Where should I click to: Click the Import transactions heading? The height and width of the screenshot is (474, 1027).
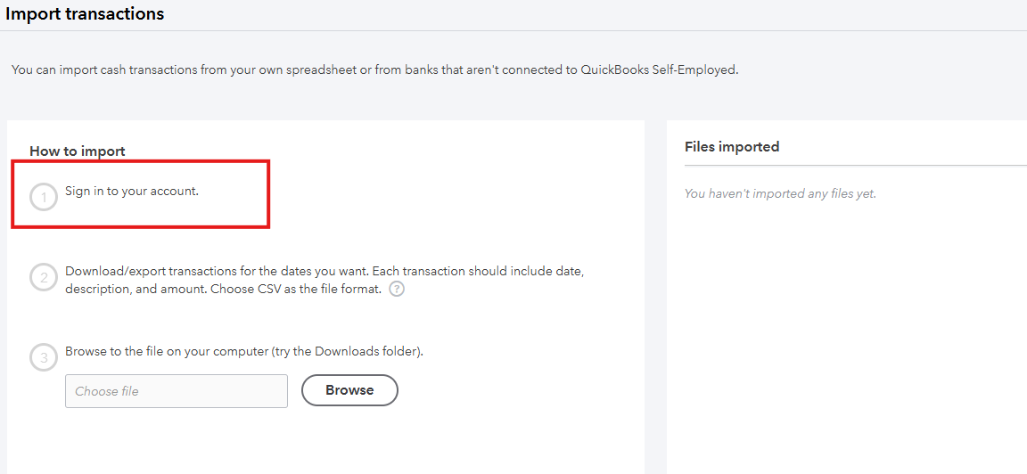pos(85,13)
